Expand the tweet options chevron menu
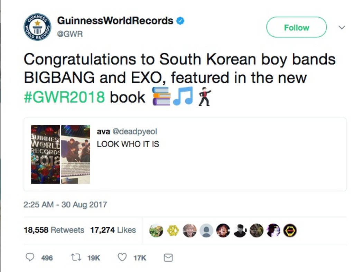Viewport: 354px width, 272px height. [342, 28]
